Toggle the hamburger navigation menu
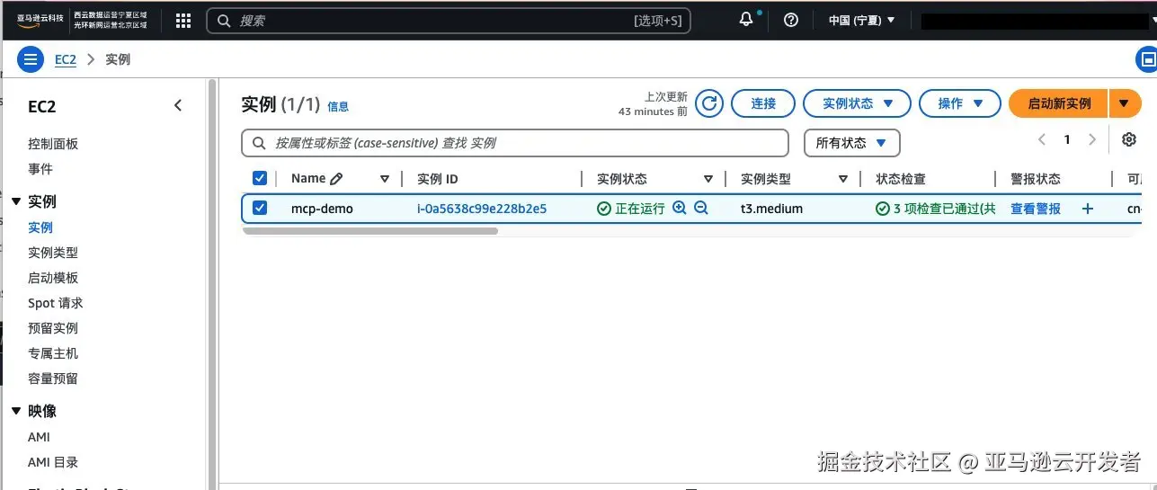This screenshot has height=490, width=1157. pos(31,60)
